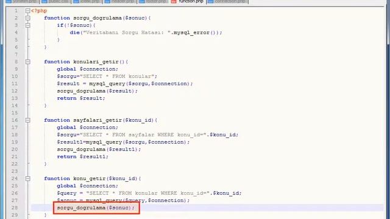This screenshot has width=390, height=219.
Task: Click sorgu_dogrulama($result); on line 12
Action: pyautogui.click(x=97, y=91)
